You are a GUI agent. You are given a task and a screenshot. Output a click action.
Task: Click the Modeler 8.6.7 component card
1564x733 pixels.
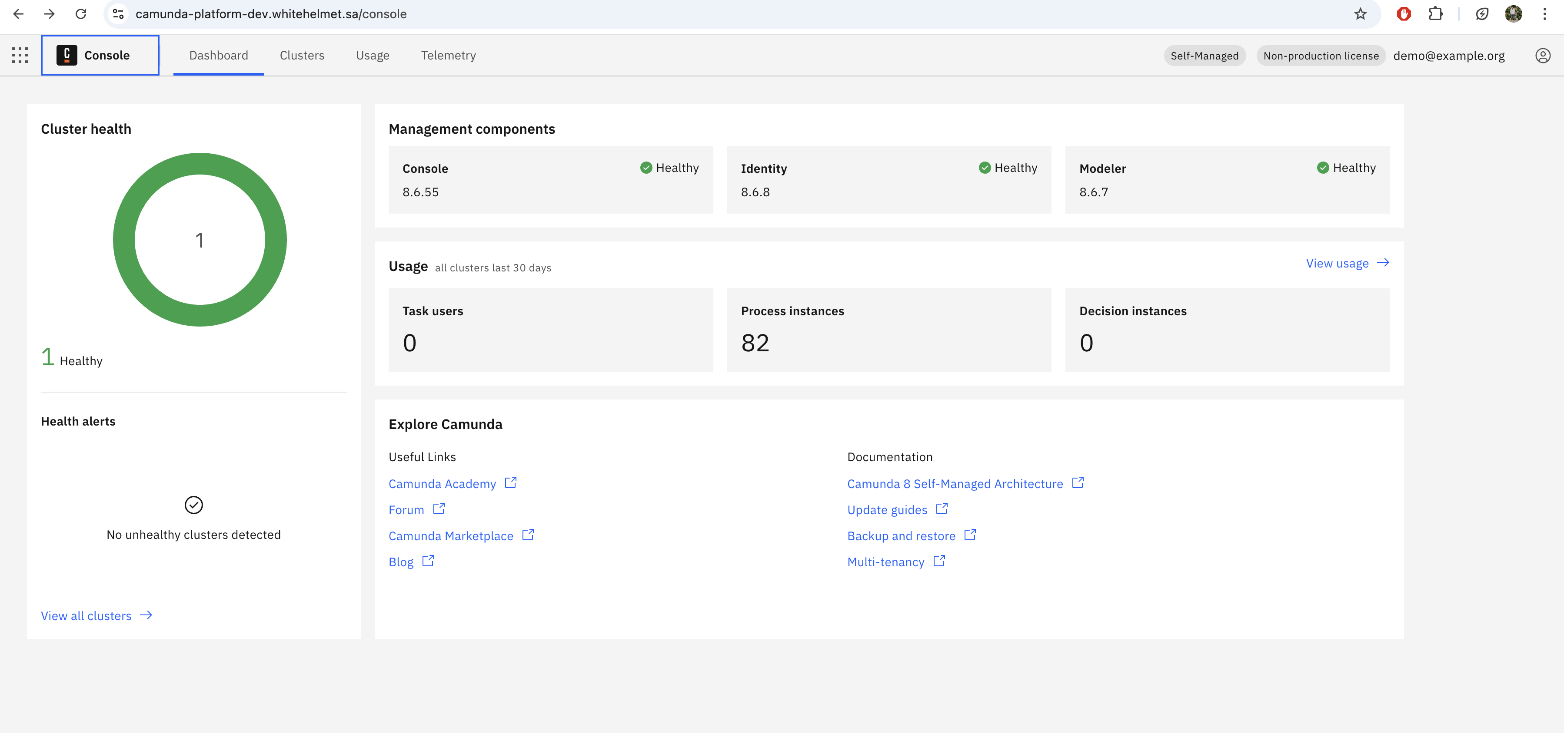[x=1227, y=179]
